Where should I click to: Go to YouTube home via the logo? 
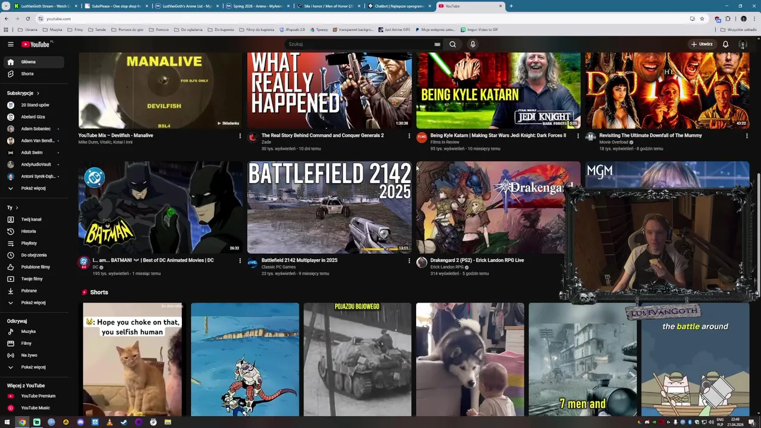click(x=37, y=44)
